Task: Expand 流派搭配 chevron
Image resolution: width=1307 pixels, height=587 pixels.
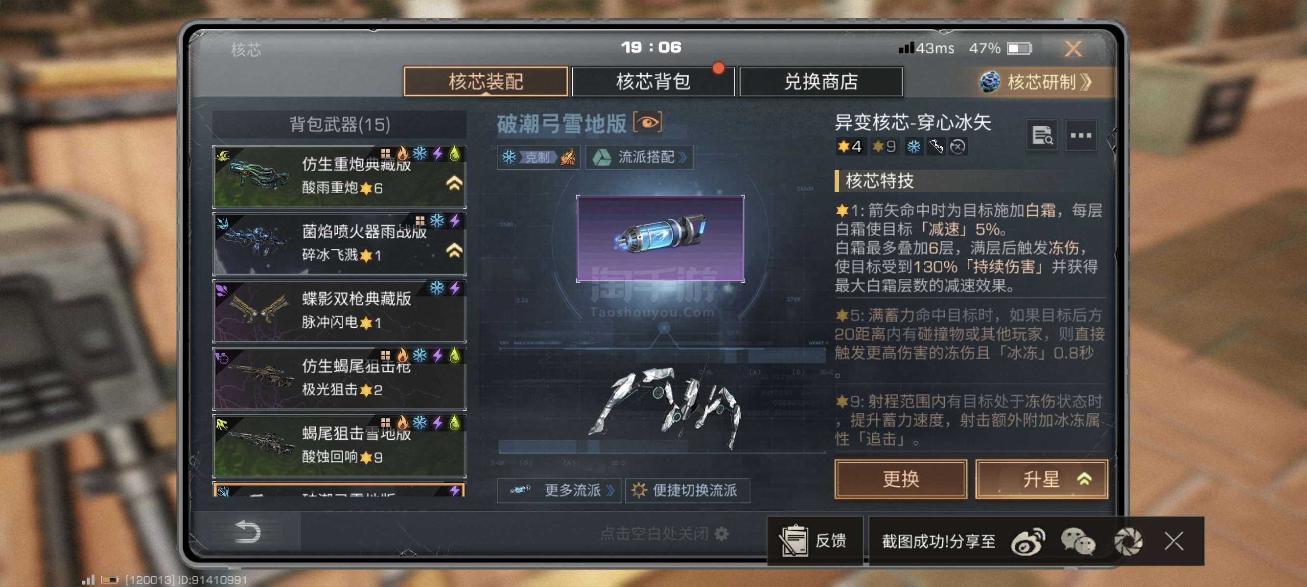Action: 683,157
